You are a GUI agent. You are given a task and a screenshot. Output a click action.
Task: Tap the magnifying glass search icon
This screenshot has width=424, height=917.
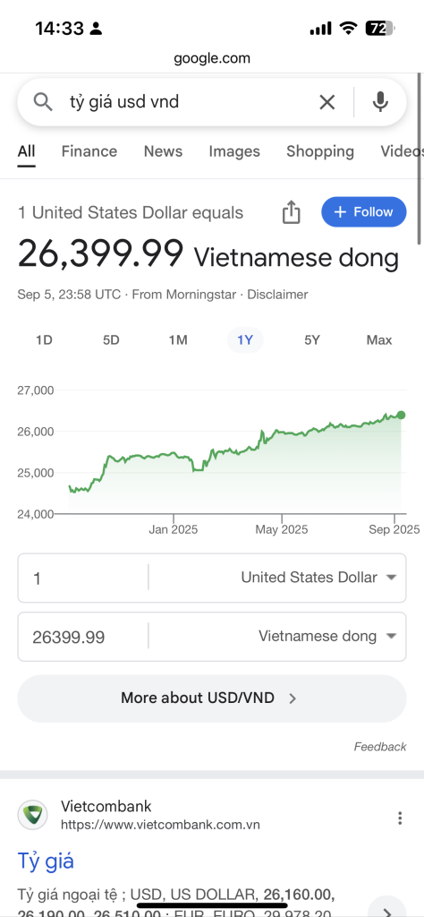coord(43,102)
